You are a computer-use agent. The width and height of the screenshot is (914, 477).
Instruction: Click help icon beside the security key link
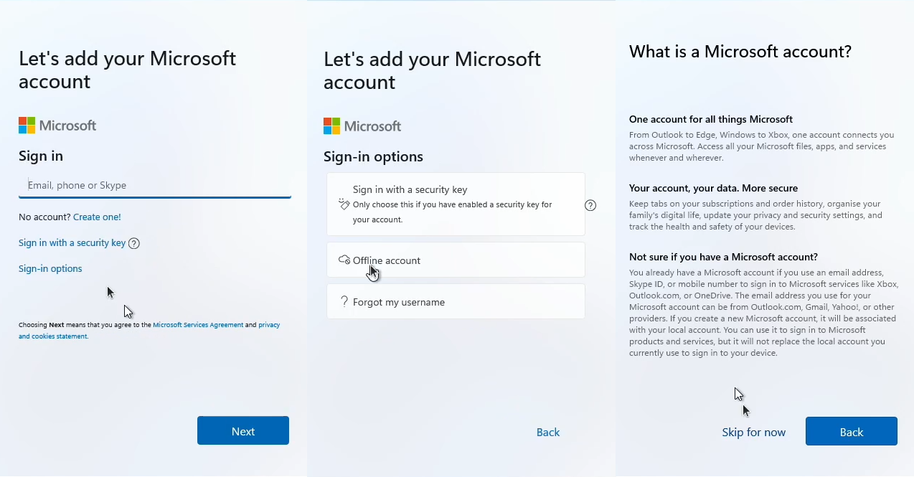[x=133, y=243]
